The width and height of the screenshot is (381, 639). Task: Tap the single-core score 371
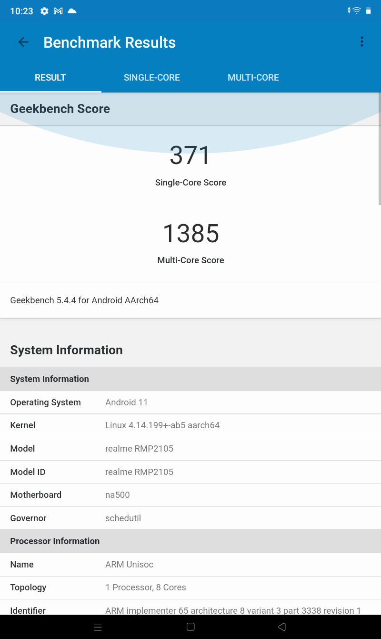click(x=190, y=155)
